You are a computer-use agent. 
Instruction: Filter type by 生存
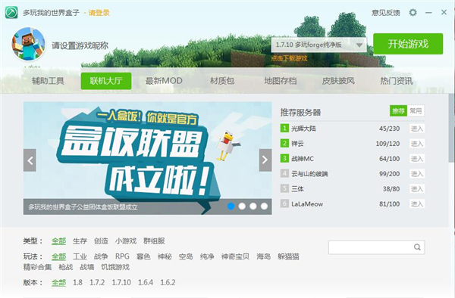(x=80, y=241)
